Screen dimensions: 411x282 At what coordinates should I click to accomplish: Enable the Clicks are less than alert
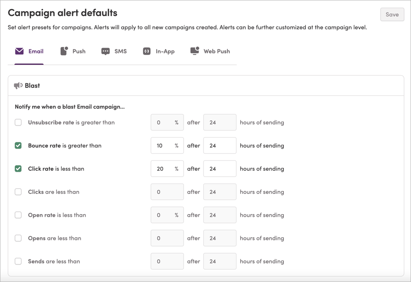pyautogui.click(x=18, y=192)
